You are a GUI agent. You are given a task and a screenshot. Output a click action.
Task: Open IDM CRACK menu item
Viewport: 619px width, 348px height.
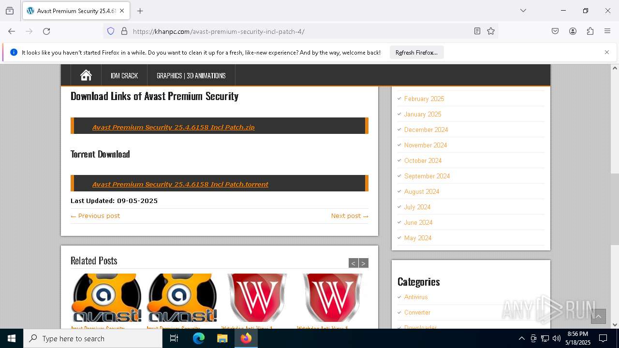[x=124, y=75]
